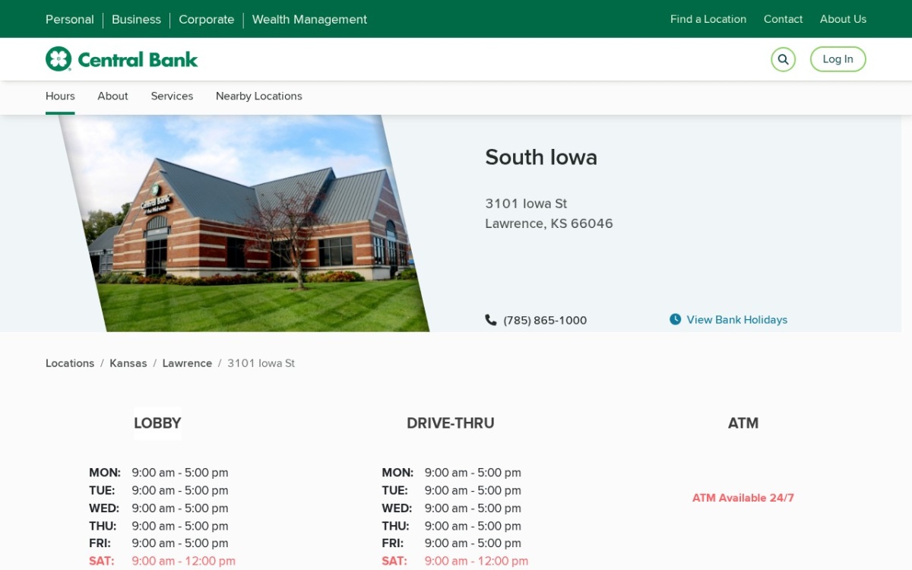Select the address line 3101 Iowa St

pos(526,204)
